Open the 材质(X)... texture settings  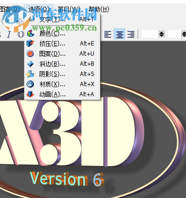62,84
